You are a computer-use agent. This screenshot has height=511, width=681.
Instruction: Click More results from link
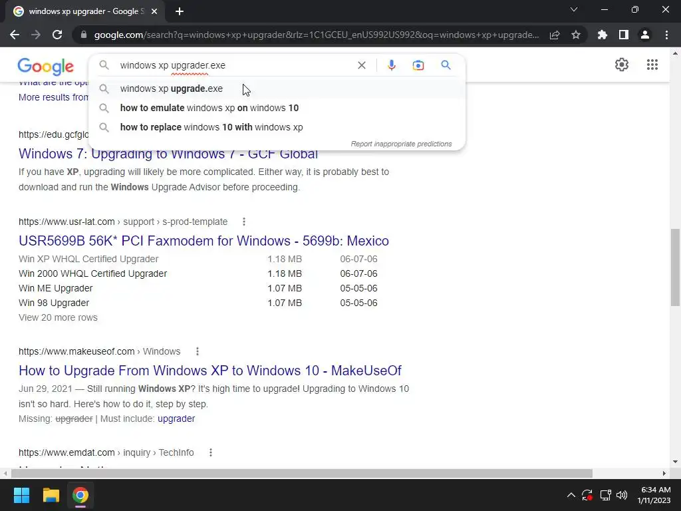tap(53, 97)
